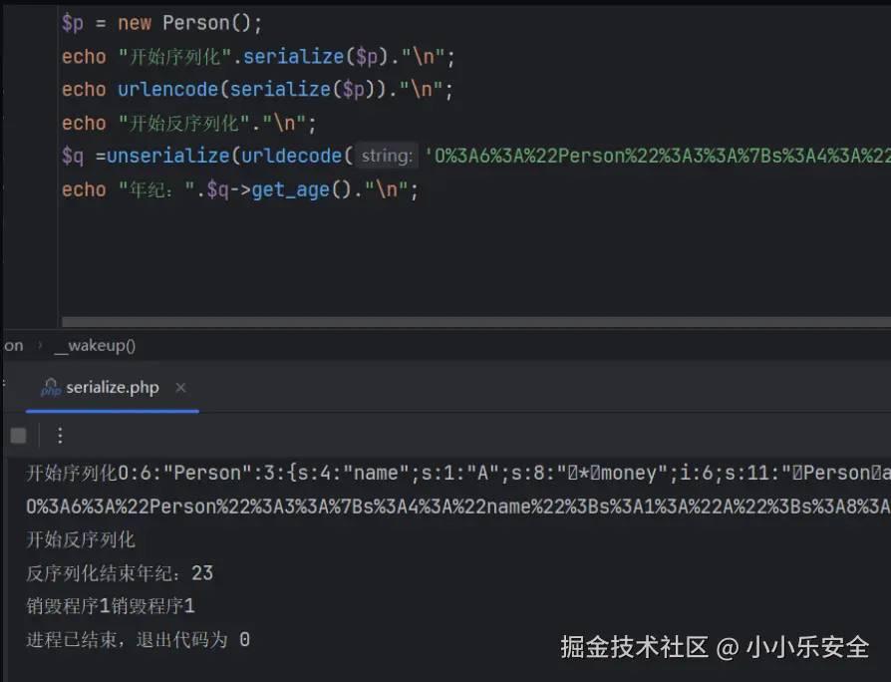Open the run toolbar more options menu
Screen dimensions: 891x682
(x=60, y=436)
